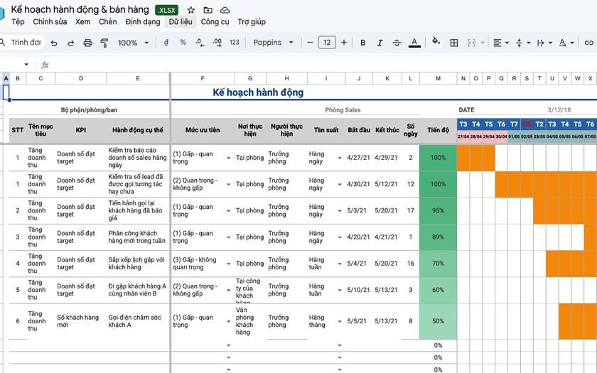Open the Định dạng menu
The height and width of the screenshot is (373, 597).
143,22
